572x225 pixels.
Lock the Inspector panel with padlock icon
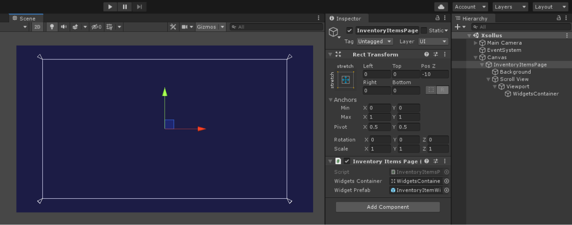click(438, 18)
